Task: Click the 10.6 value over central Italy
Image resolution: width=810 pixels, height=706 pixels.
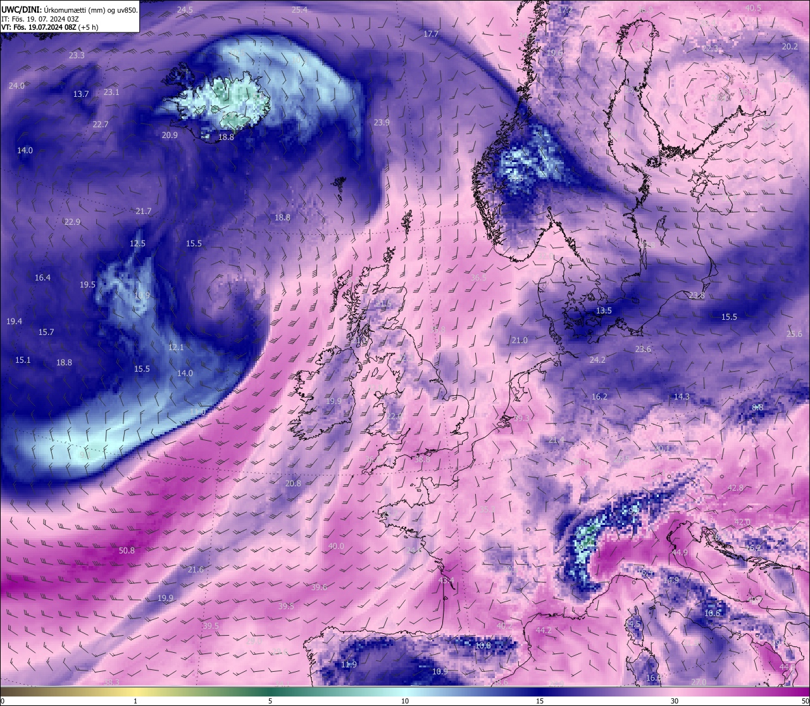Action: coord(712,613)
